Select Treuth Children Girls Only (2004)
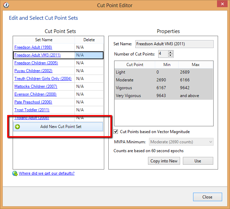This screenshot has width=230, height=209. coord(43,79)
